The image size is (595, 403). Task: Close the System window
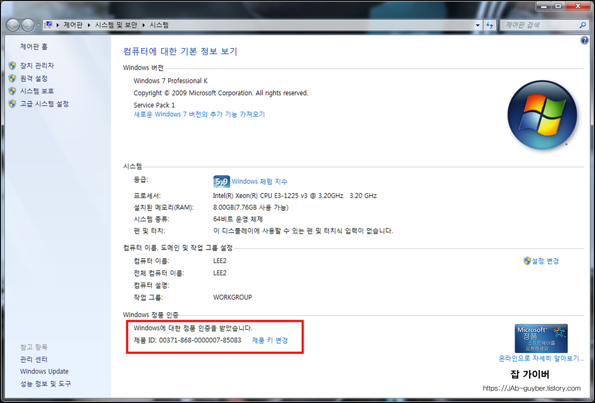point(578,6)
